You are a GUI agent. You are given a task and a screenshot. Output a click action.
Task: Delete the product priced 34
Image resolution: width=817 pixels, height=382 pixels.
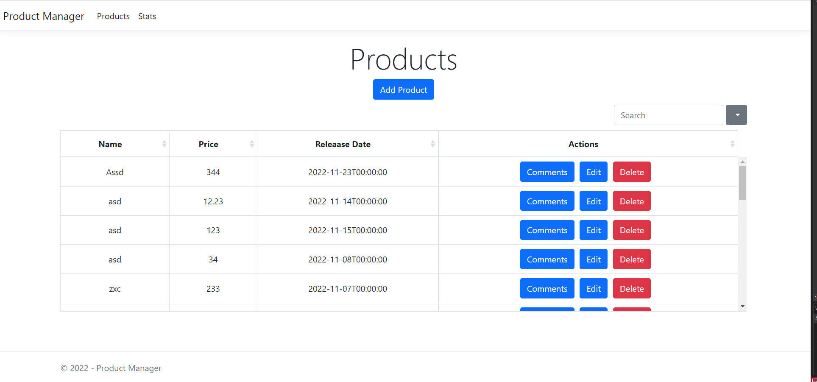tap(631, 259)
